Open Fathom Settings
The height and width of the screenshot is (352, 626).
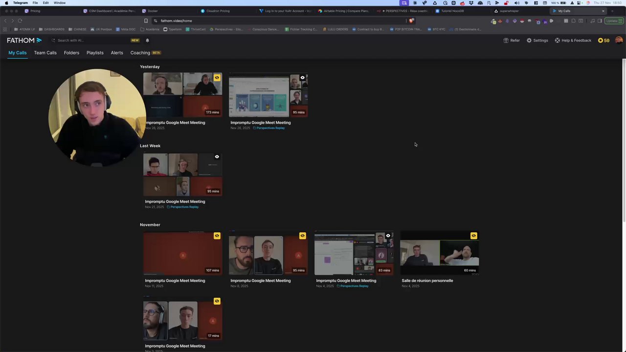[x=537, y=40]
